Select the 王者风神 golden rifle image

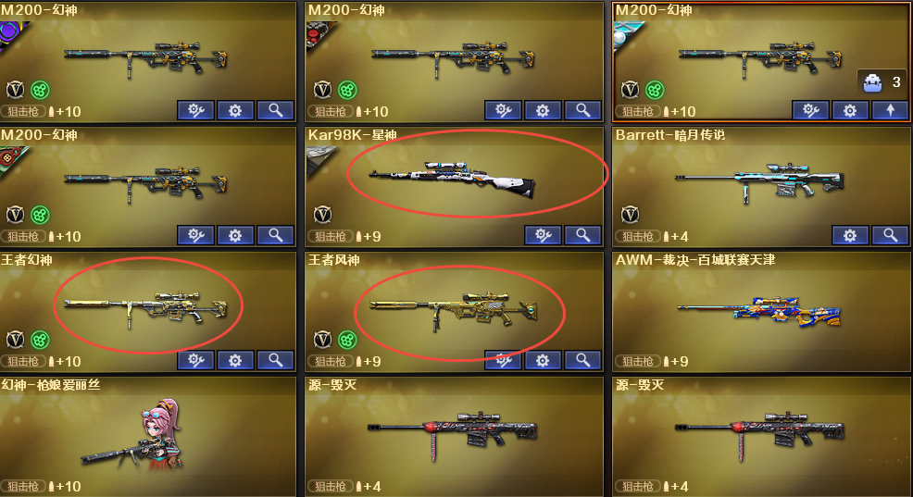click(x=453, y=310)
